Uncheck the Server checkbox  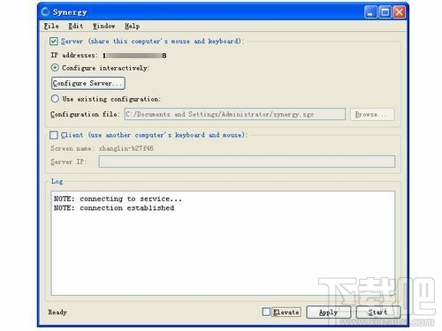click(x=54, y=41)
